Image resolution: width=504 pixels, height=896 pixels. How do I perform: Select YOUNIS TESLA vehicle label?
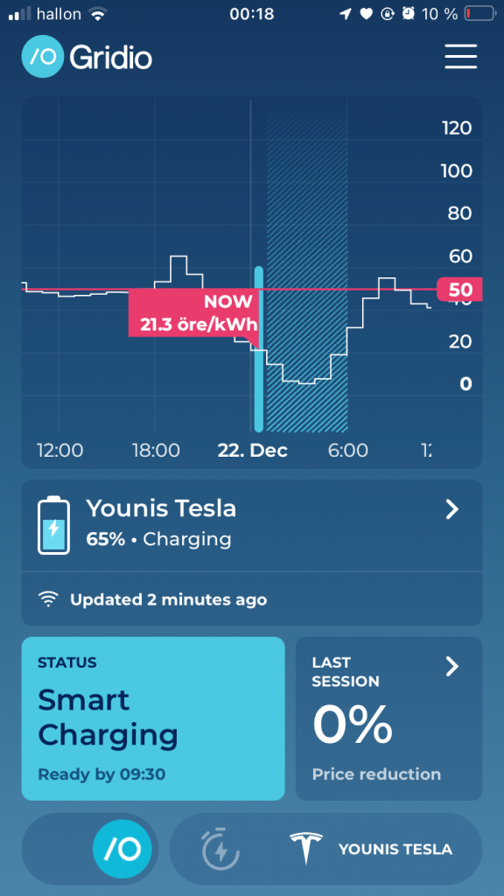click(395, 850)
